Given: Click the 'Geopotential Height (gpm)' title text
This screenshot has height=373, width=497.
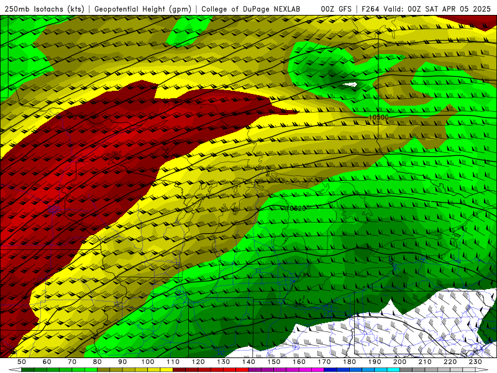Looking at the screenshot, I should point(143,9).
